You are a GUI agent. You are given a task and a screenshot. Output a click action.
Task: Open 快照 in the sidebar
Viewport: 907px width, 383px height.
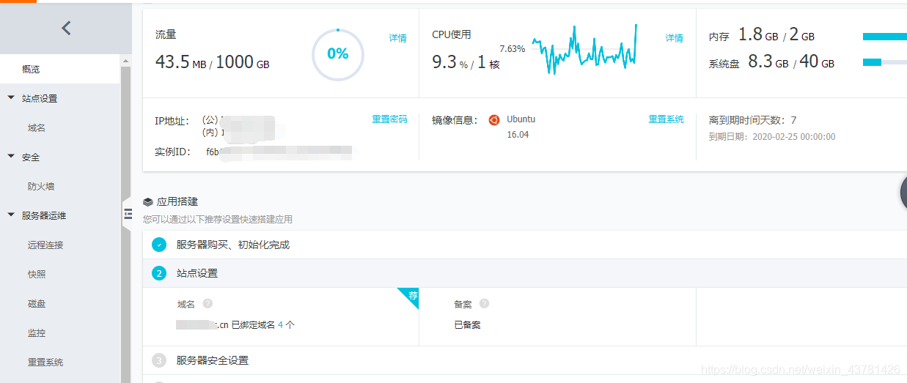pyautogui.click(x=37, y=275)
